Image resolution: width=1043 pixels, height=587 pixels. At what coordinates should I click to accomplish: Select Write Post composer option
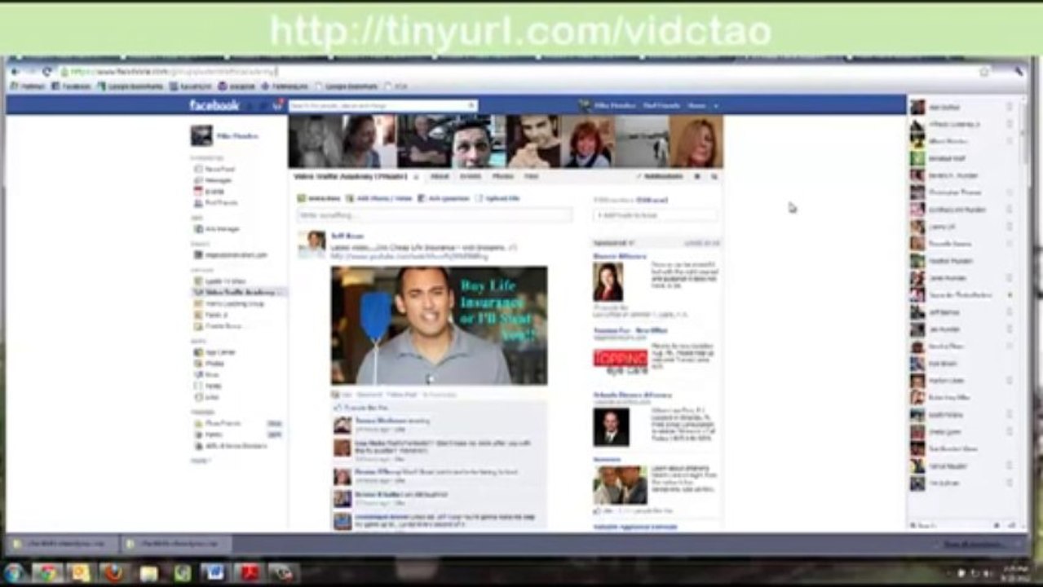coord(318,198)
